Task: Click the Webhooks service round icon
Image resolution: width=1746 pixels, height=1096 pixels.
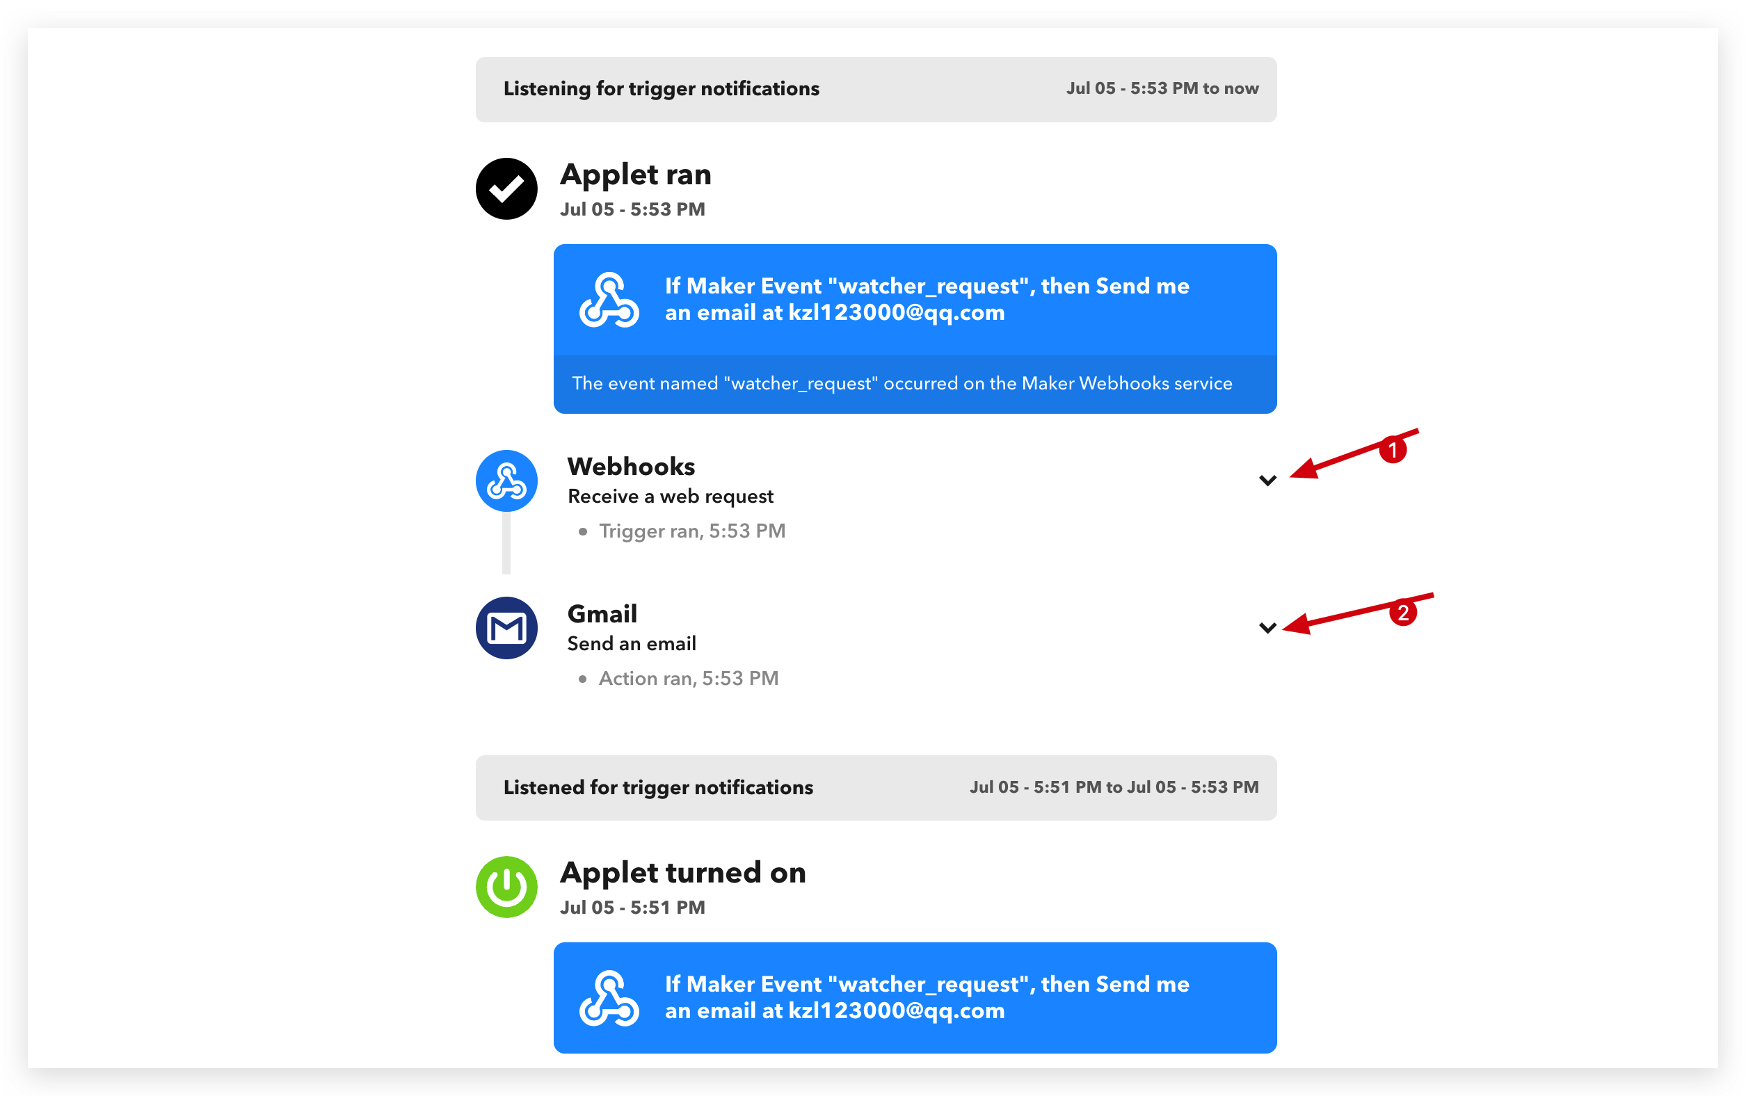Action: click(506, 481)
